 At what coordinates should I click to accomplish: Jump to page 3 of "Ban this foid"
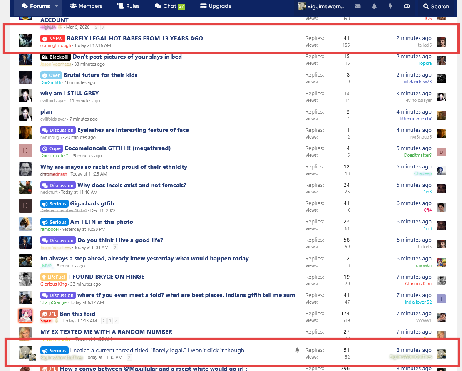click(x=110, y=321)
